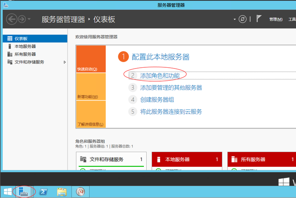This screenshot has width=296, height=198.
Task: Click the 添加角色和功能 link
Action: pos(160,76)
